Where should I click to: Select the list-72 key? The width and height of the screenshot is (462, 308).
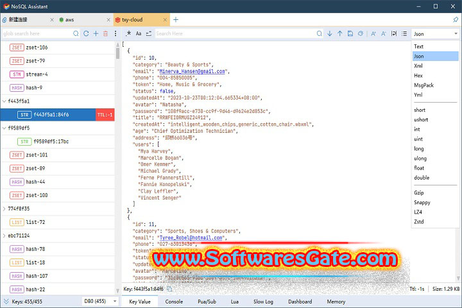[x=58, y=222]
